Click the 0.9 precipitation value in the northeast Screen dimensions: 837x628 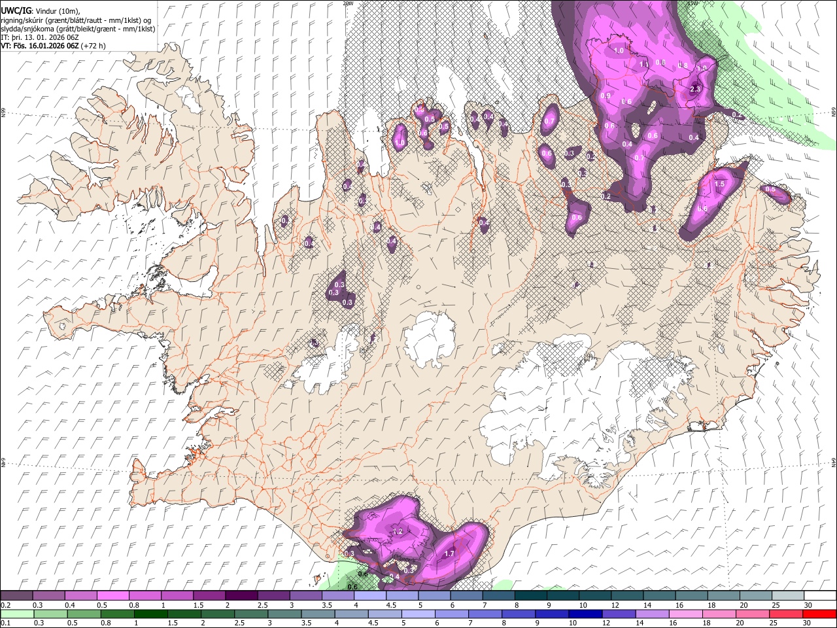(x=606, y=96)
